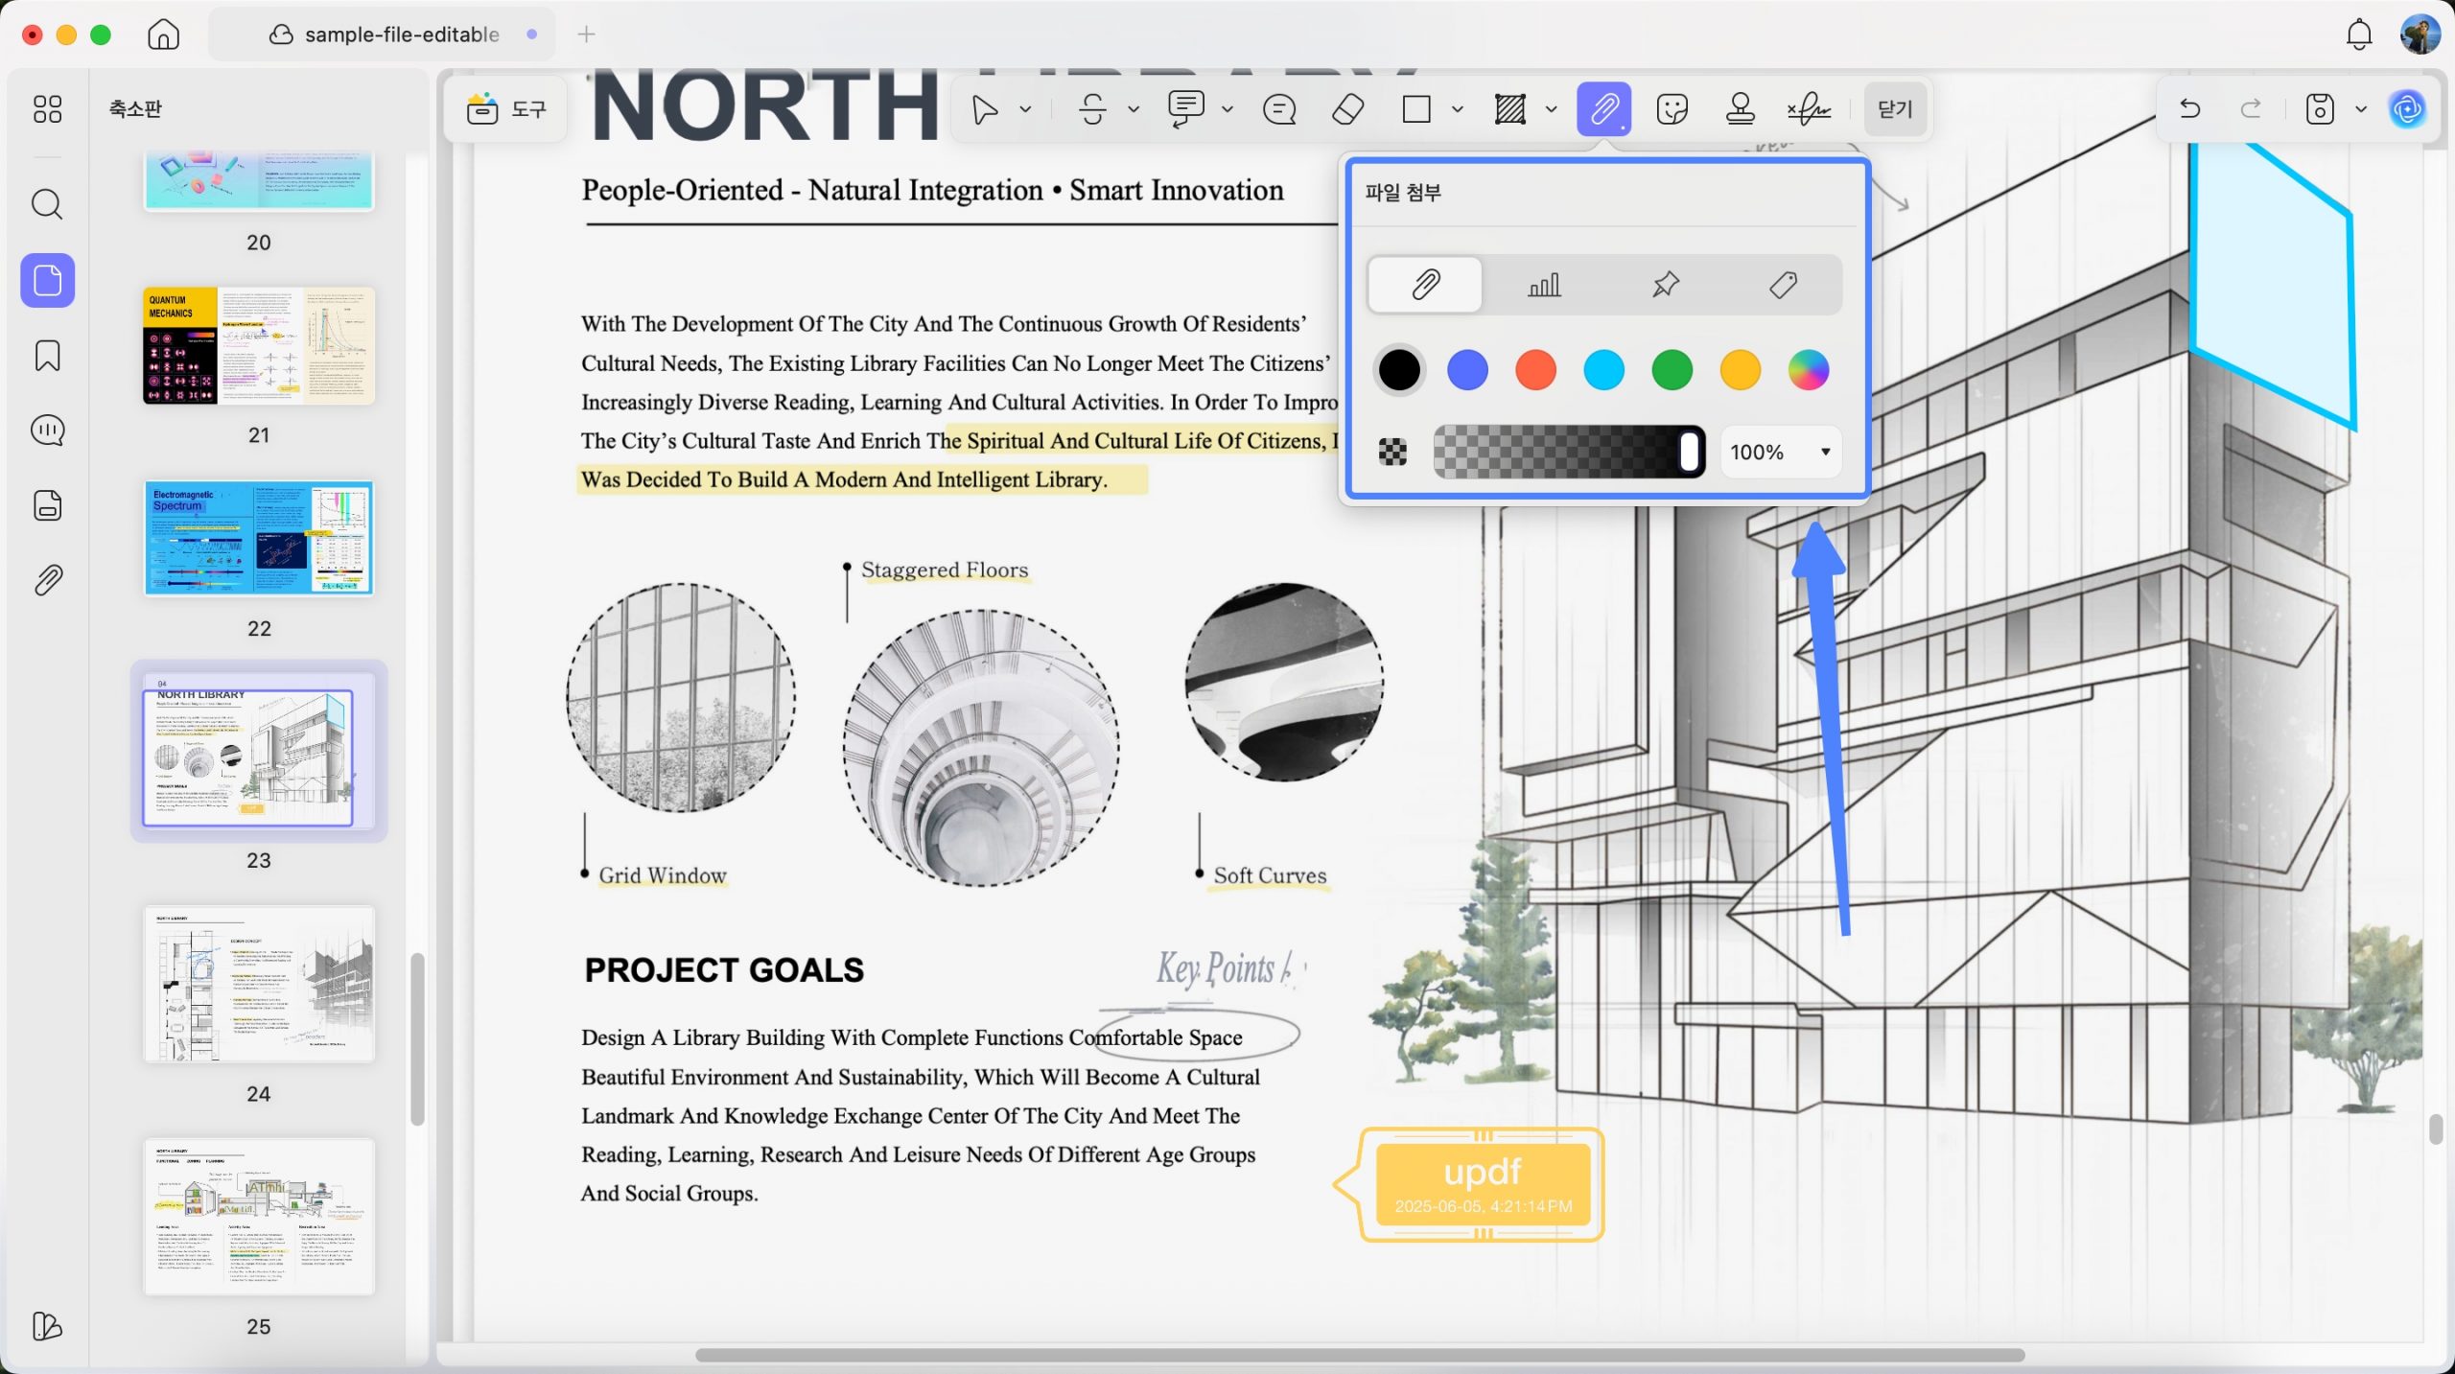This screenshot has height=1374, width=2455.
Task: Open the rainbow custom color picker
Action: 1808,370
